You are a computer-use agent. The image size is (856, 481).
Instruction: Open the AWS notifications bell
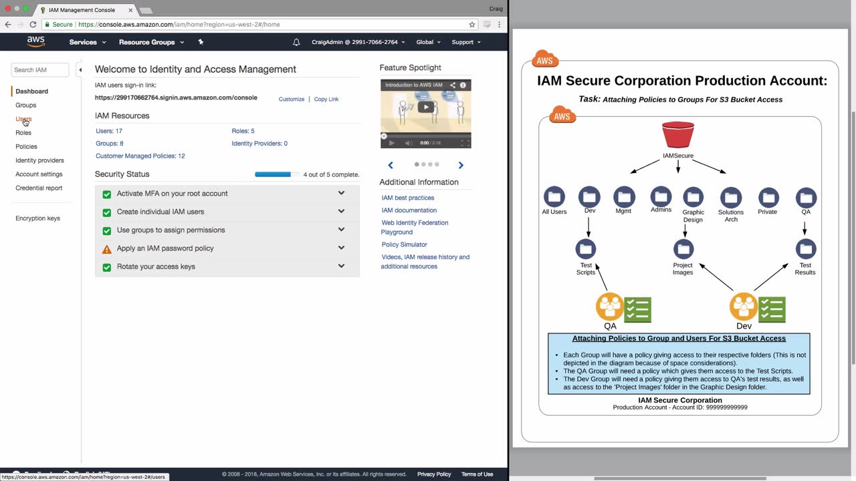click(x=296, y=42)
